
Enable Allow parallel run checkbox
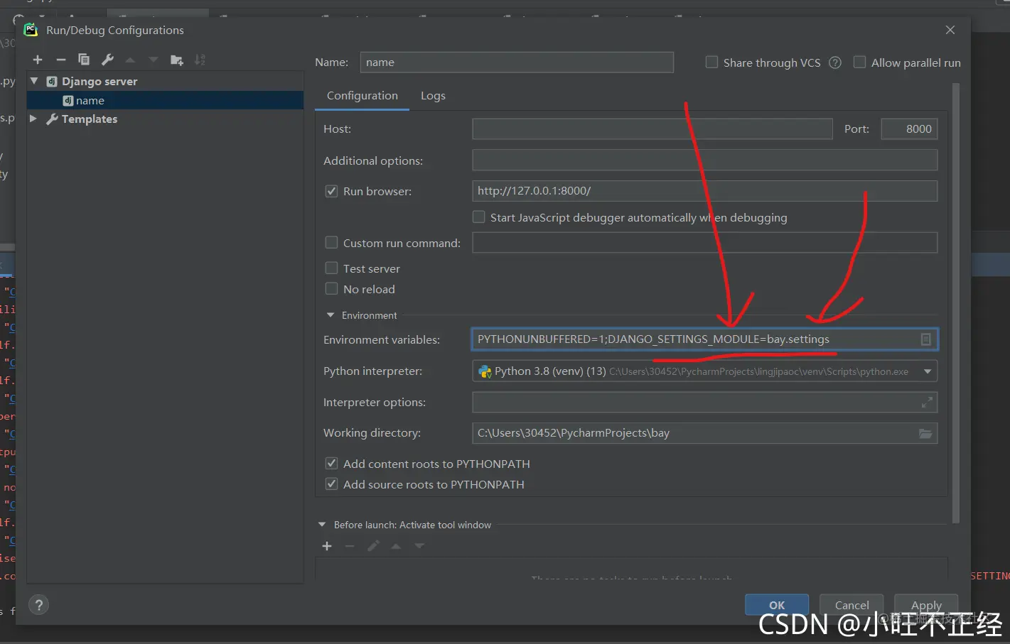[859, 62]
